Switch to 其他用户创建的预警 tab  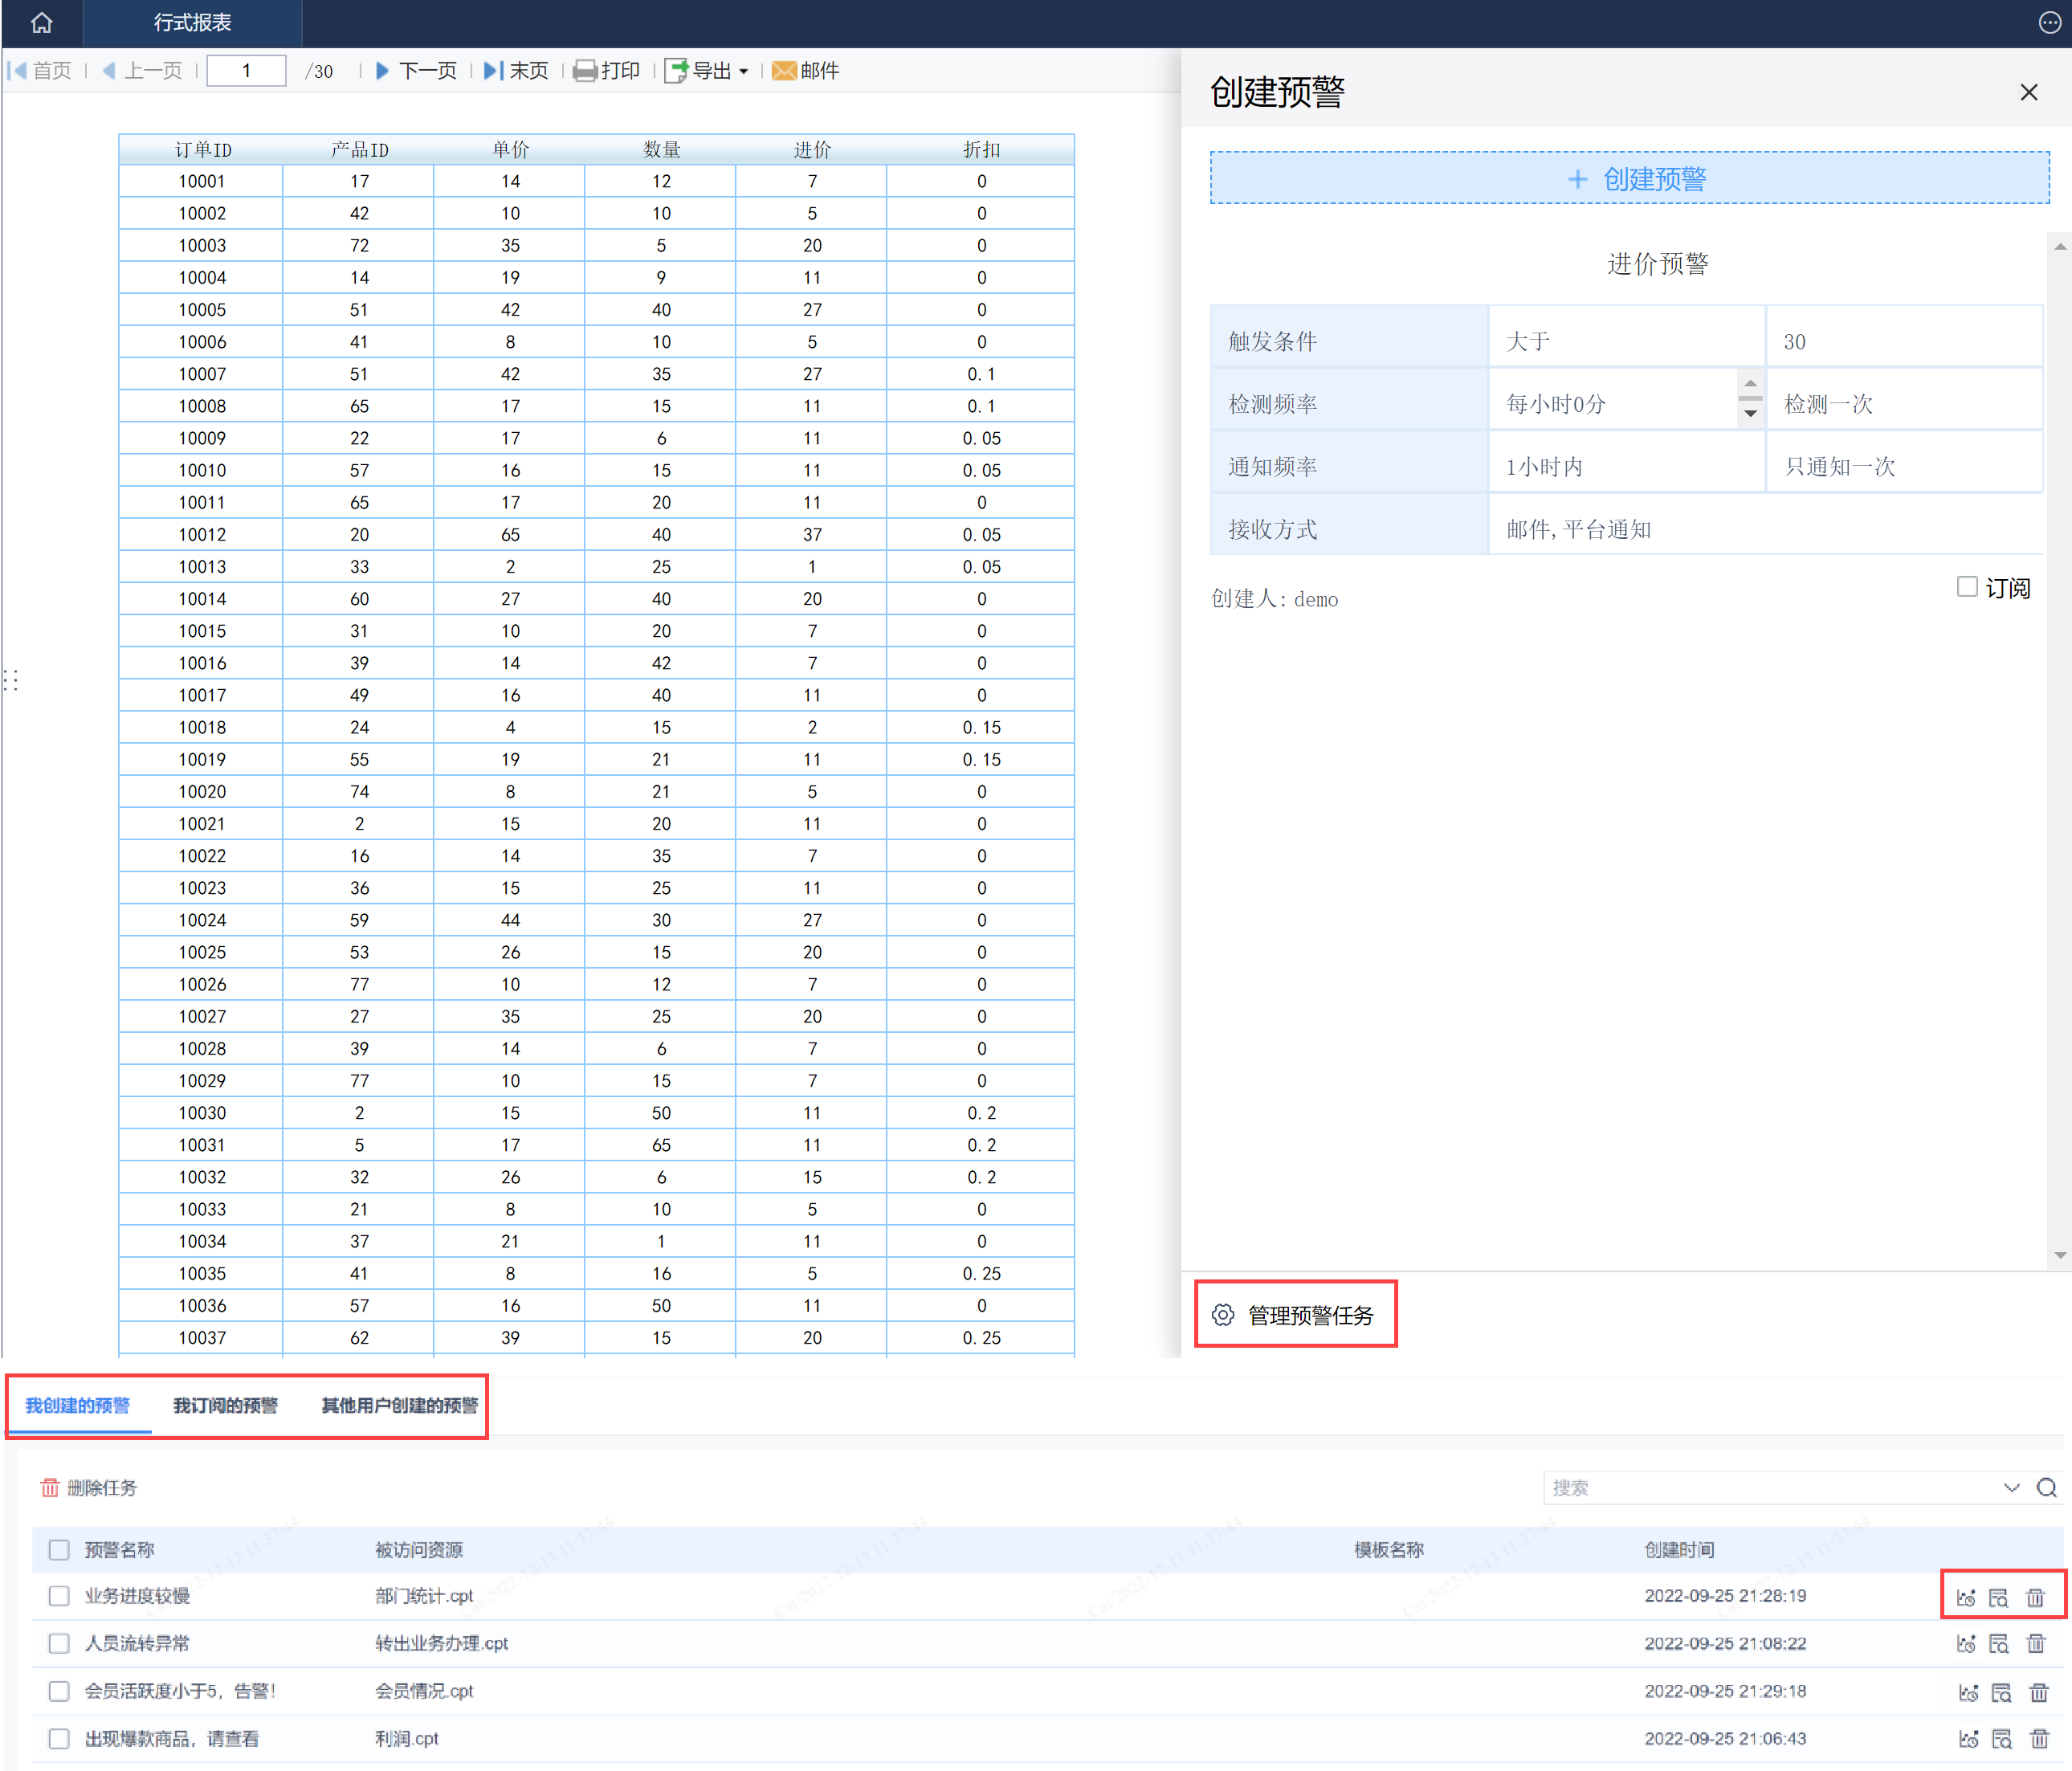[x=399, y=1405]
